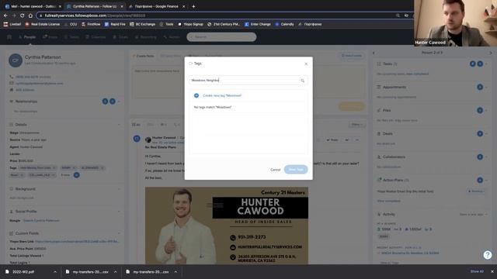Close the Mail Outlook browser tab
497x279 pixels.
click(60, 6)
